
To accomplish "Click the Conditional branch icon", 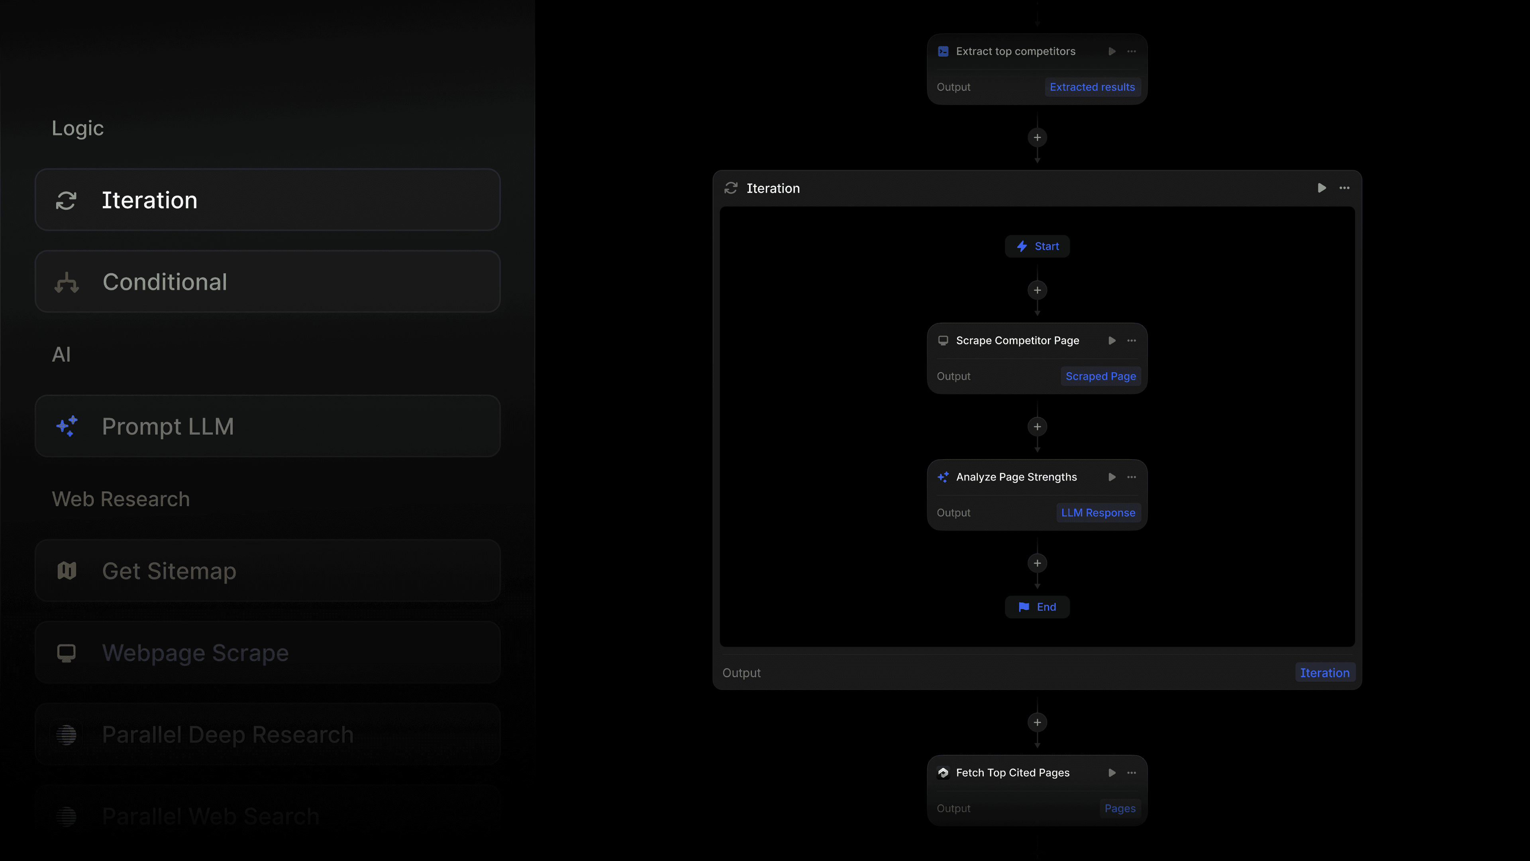I will pos(67,282).
